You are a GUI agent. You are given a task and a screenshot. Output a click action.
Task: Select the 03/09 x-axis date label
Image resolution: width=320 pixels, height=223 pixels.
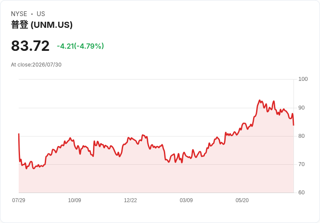[x=186, y=200]
